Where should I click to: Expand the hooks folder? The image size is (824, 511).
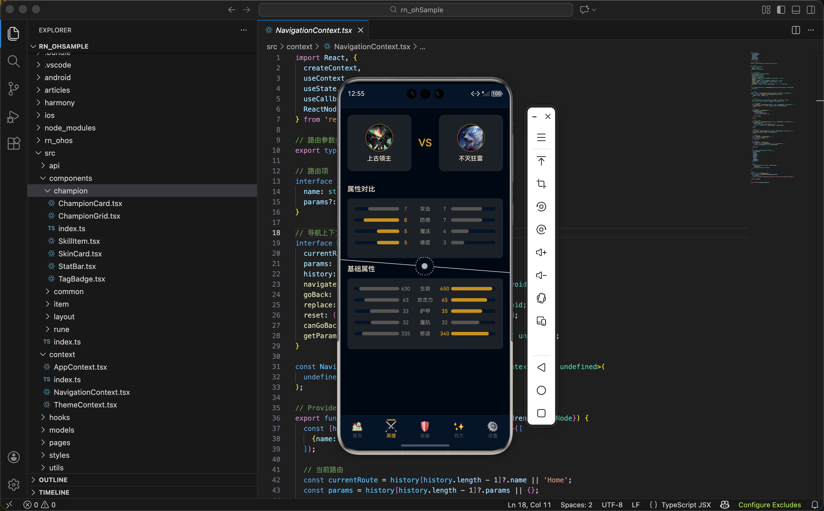[x=59, y=417]
